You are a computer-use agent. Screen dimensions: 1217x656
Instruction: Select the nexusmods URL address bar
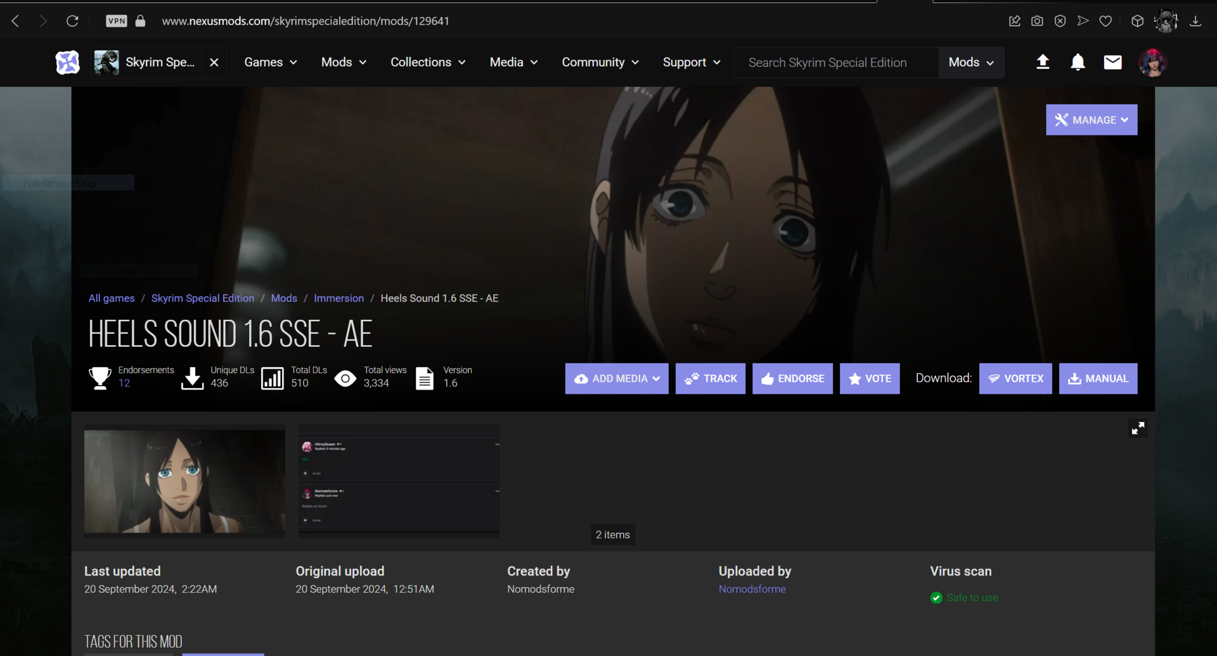click(306, 21)
